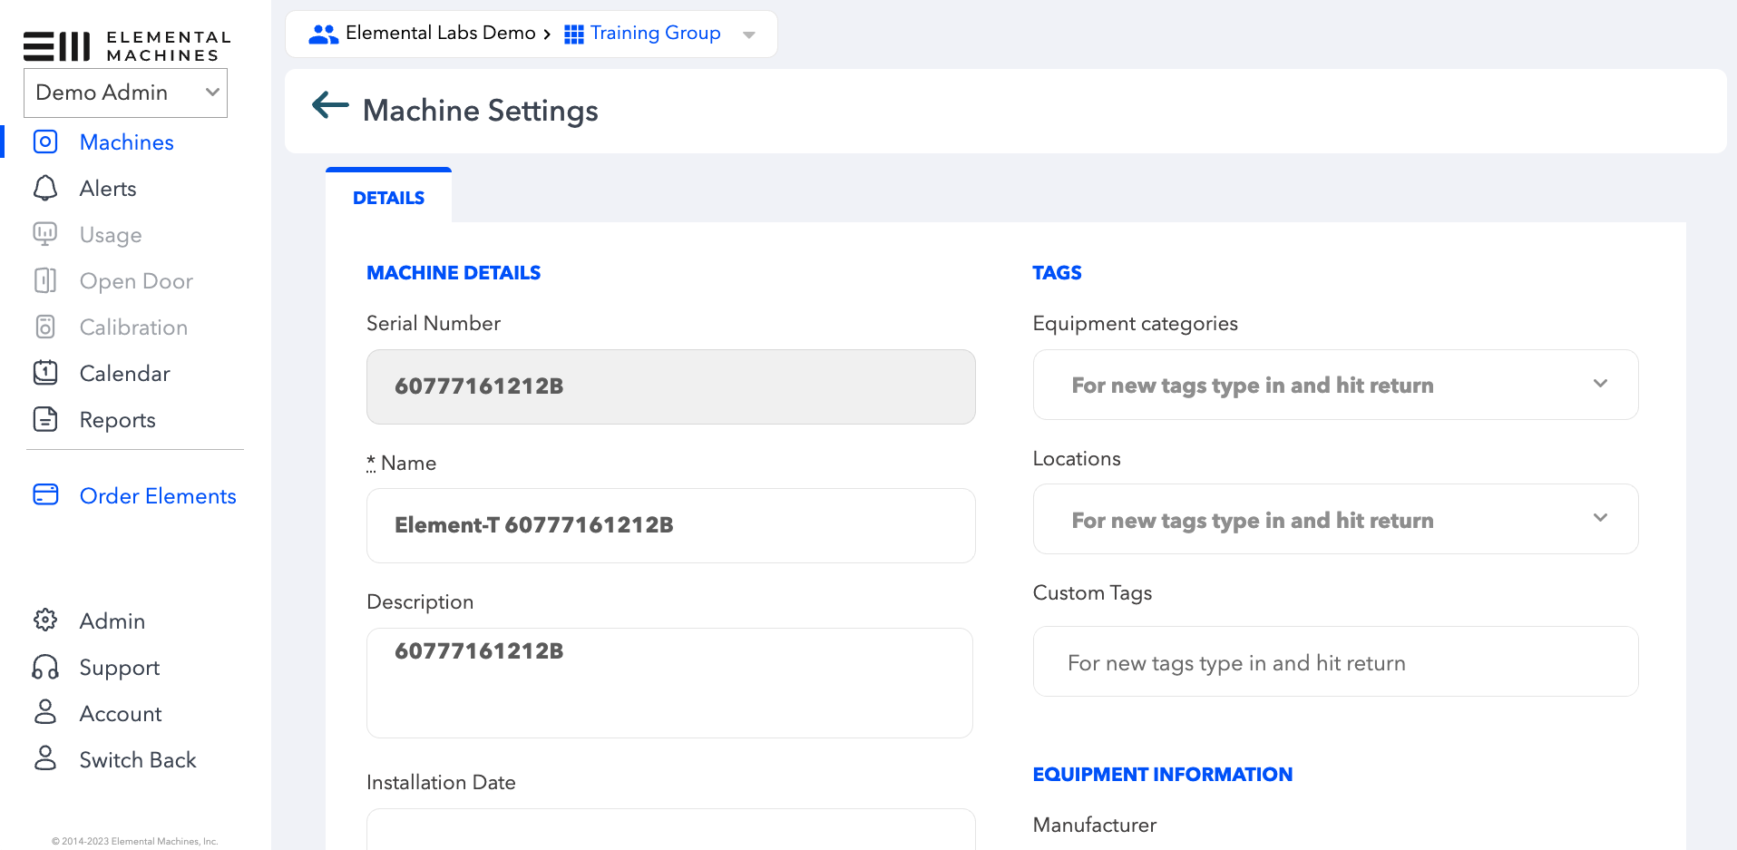The image size is (1737, 850).
Task: Open Machines in the sidebar
Action: point(127,142)
